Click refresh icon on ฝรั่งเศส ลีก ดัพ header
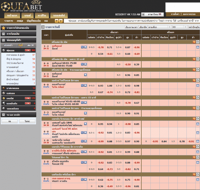 coord(198,42)
